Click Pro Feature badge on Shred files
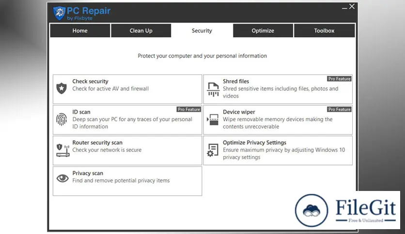The image size is (405, 234). coord(340,79)
